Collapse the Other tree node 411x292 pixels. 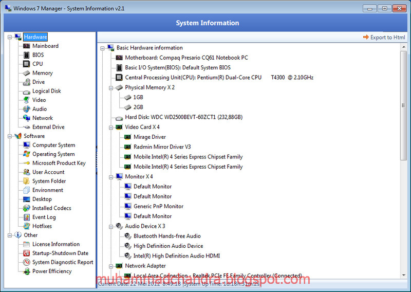[10, 235]
